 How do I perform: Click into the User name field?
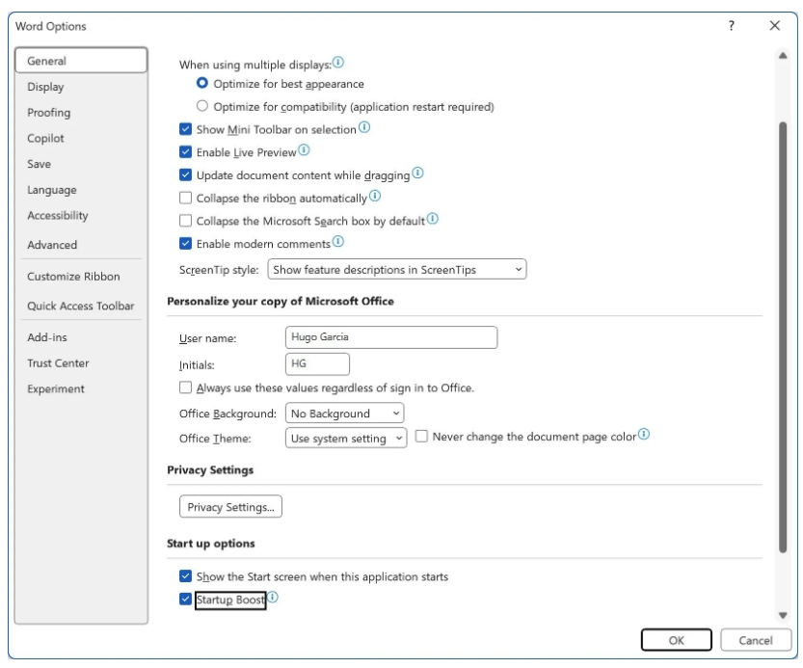391,337
